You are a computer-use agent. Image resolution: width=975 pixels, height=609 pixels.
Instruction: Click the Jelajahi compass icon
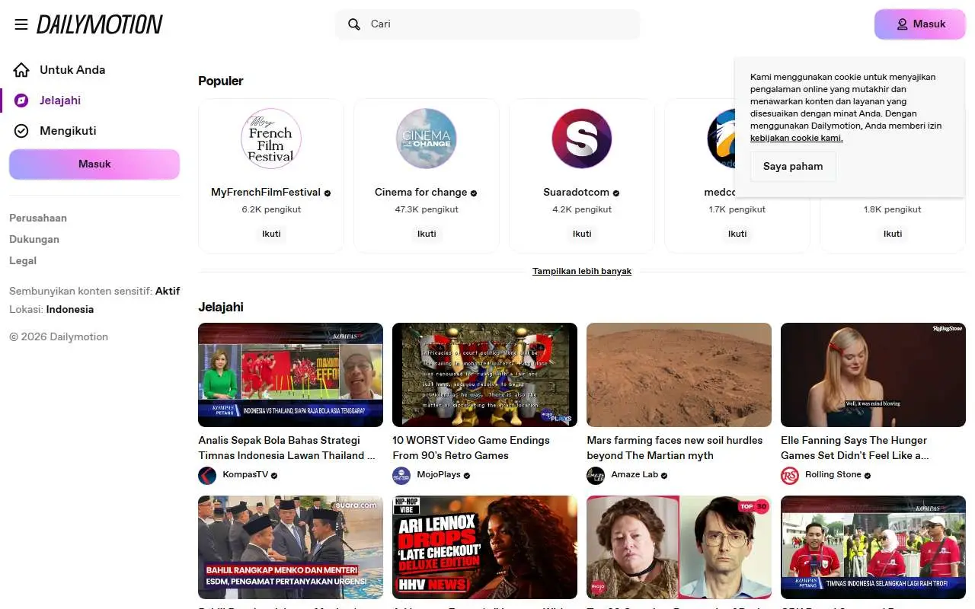point(21,100)
